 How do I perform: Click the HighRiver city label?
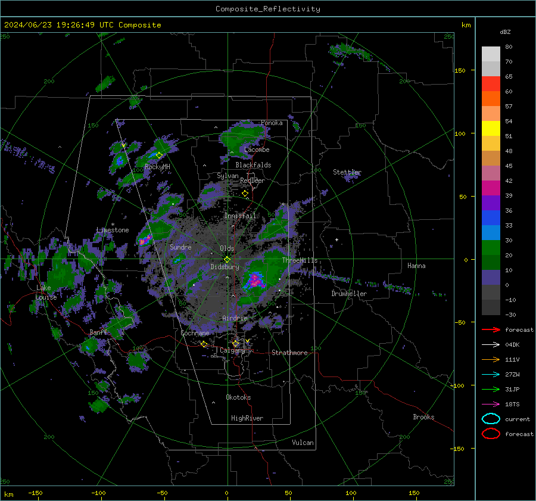(247, 418)
